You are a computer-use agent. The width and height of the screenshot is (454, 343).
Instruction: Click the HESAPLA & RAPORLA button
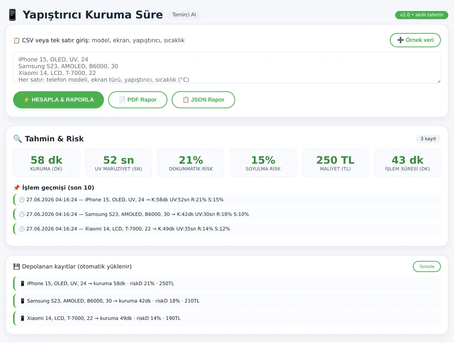(x=59, y=100)
